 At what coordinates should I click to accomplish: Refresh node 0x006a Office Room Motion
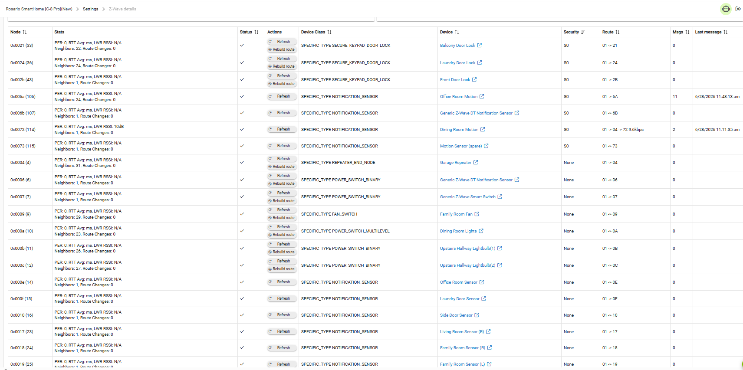282,96
